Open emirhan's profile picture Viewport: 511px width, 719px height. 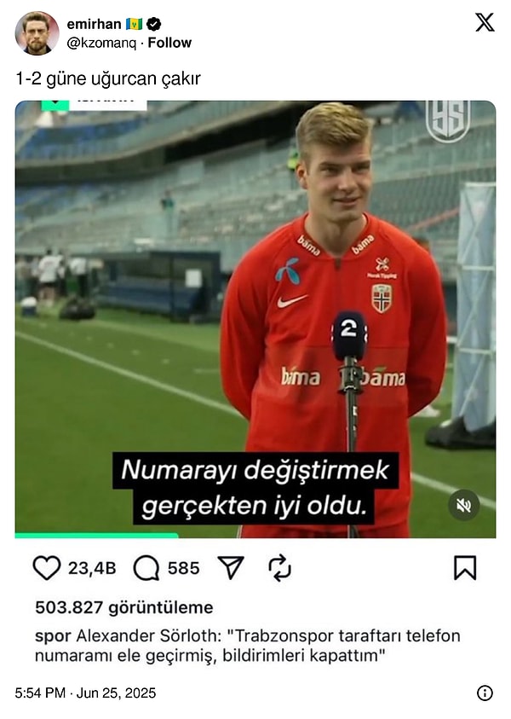pos(37,33)
